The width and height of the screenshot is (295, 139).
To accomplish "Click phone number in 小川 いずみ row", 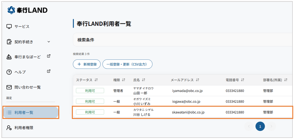I will click(x=235, y=102).
